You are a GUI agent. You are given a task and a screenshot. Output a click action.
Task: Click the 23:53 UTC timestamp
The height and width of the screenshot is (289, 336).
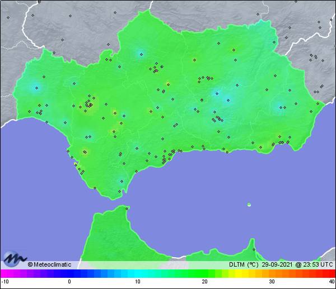click(x=318, y=264)
